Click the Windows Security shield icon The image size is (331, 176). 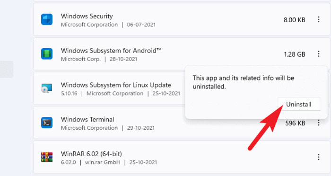(x=47, y=19)
